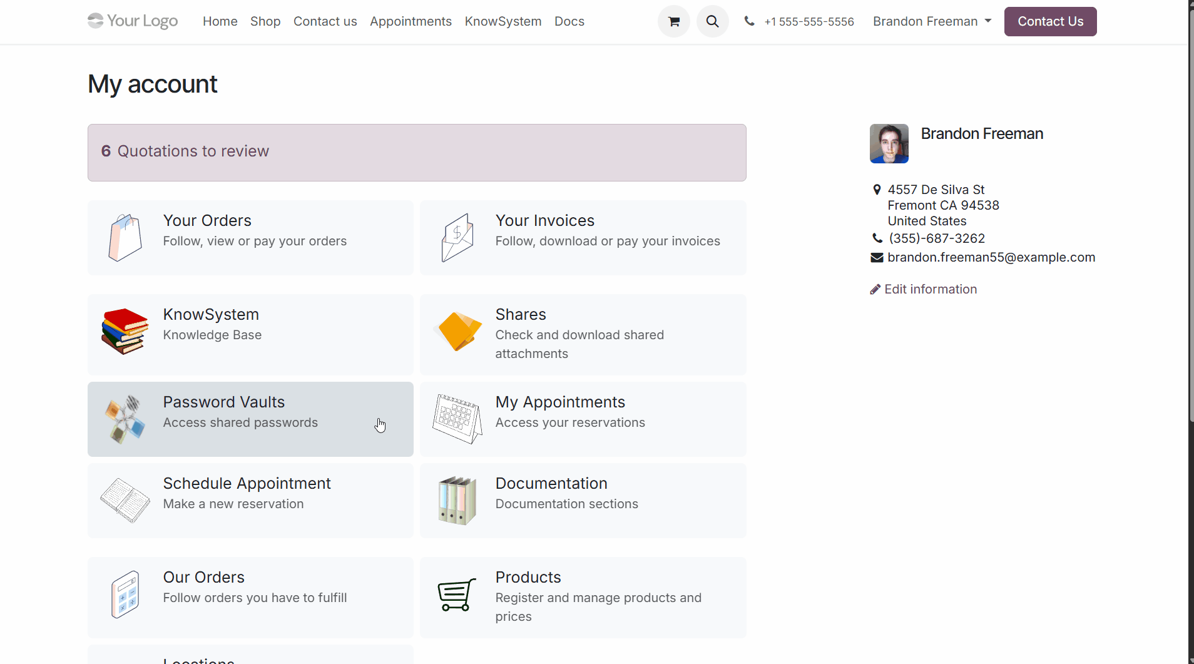The height and width of the screenshot is (664, 1194).
Task: Click the shopping cart icon in header
Action: point(673,21)
